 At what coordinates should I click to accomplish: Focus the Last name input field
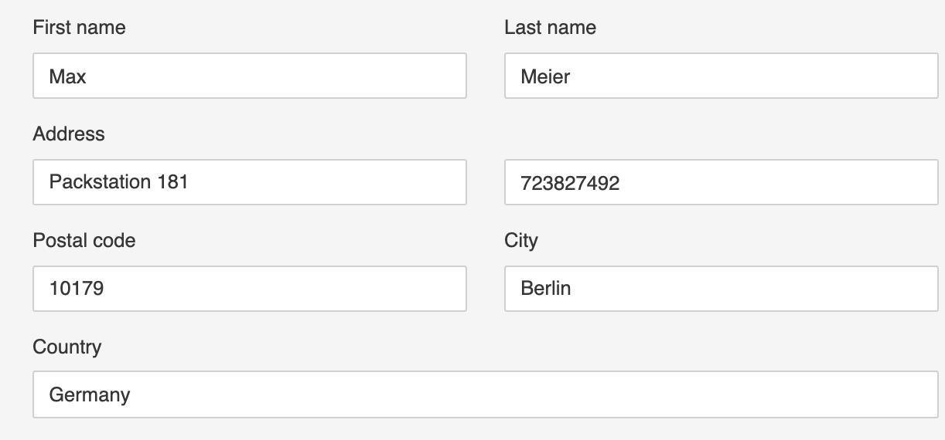[722, 76]
